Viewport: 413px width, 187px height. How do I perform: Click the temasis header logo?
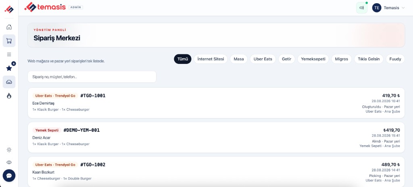pos(45,7)
